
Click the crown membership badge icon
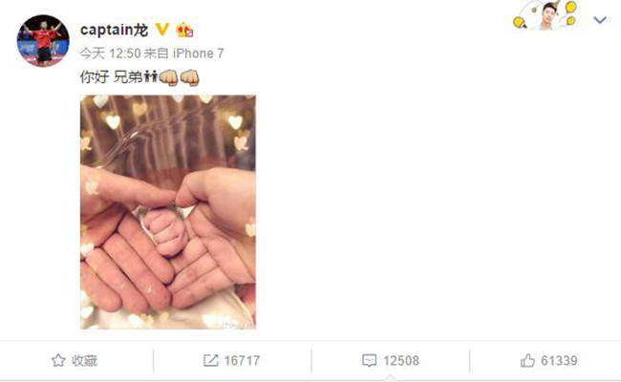point(184,30)
